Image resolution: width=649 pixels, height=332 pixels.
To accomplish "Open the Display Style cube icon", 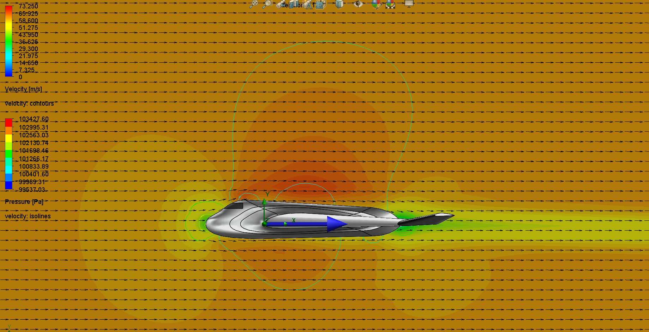I will 339,4.
